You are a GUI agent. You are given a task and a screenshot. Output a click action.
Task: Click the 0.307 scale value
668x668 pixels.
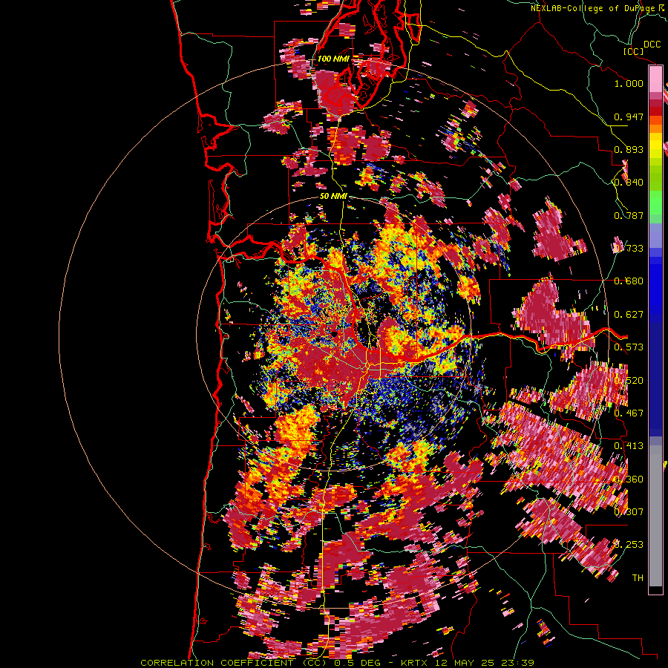[629, 512]
